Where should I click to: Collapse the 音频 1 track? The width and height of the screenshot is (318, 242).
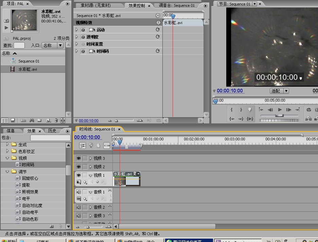pos(90,192)
